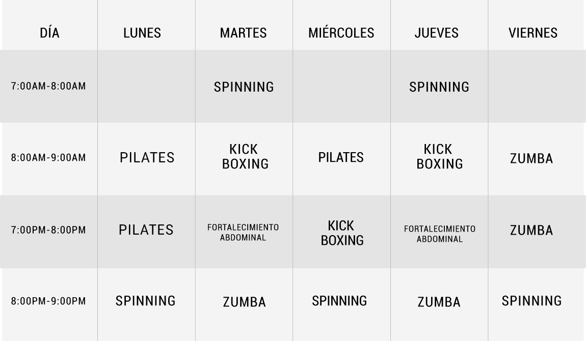
Task: Open Thursday 7:00AM SPINNING class
Action: coord(439,87)
